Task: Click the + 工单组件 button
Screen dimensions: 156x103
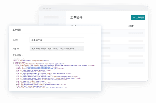Action: (138, 17)
